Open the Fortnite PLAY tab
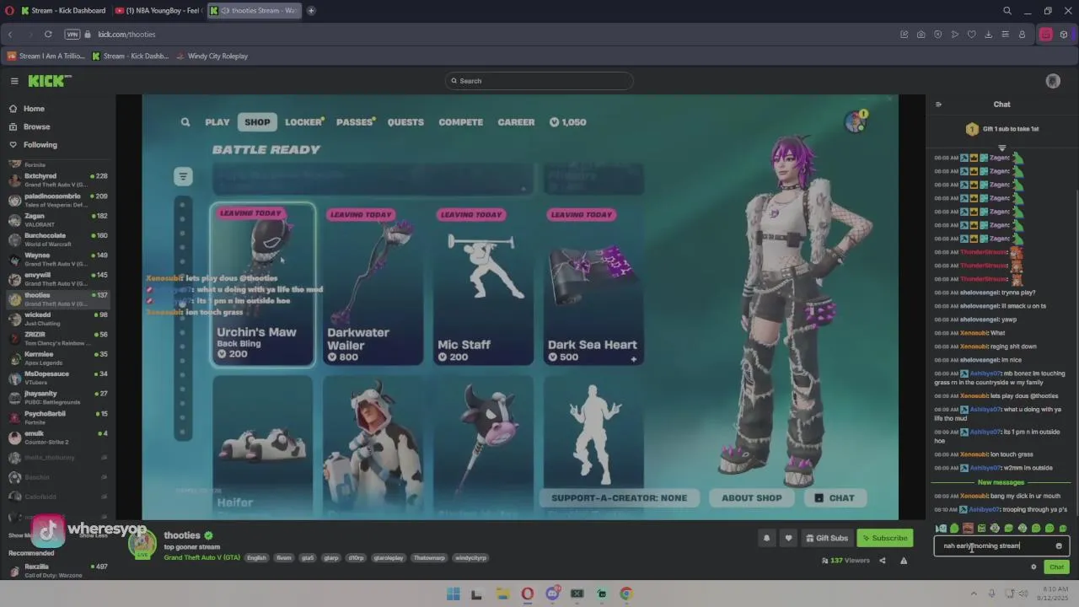Image resolution: width=1079 pixels, height=607 pixels. point(217,122)
